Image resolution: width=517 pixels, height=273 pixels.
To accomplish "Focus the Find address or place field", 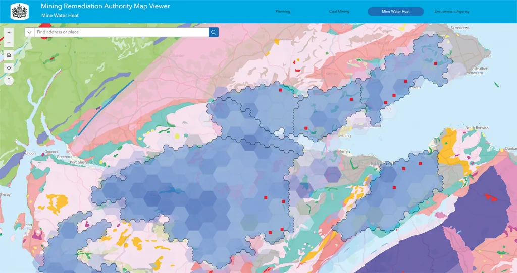I will (121, 32).
